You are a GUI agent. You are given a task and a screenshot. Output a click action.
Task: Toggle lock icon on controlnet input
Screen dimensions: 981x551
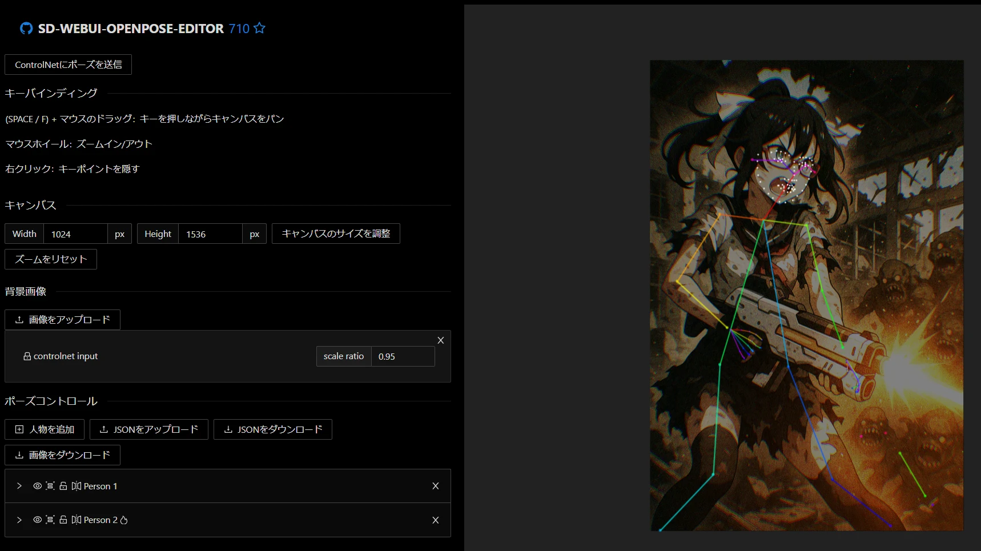point(27,356)
